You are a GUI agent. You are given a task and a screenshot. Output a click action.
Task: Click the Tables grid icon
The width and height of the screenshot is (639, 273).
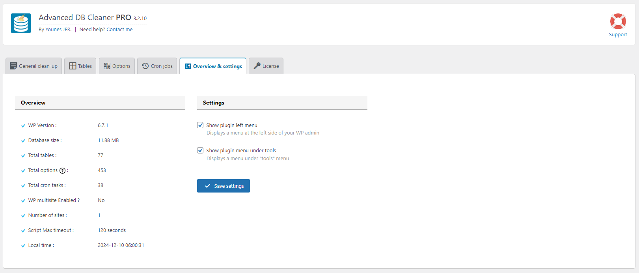(x=73, y=66)
